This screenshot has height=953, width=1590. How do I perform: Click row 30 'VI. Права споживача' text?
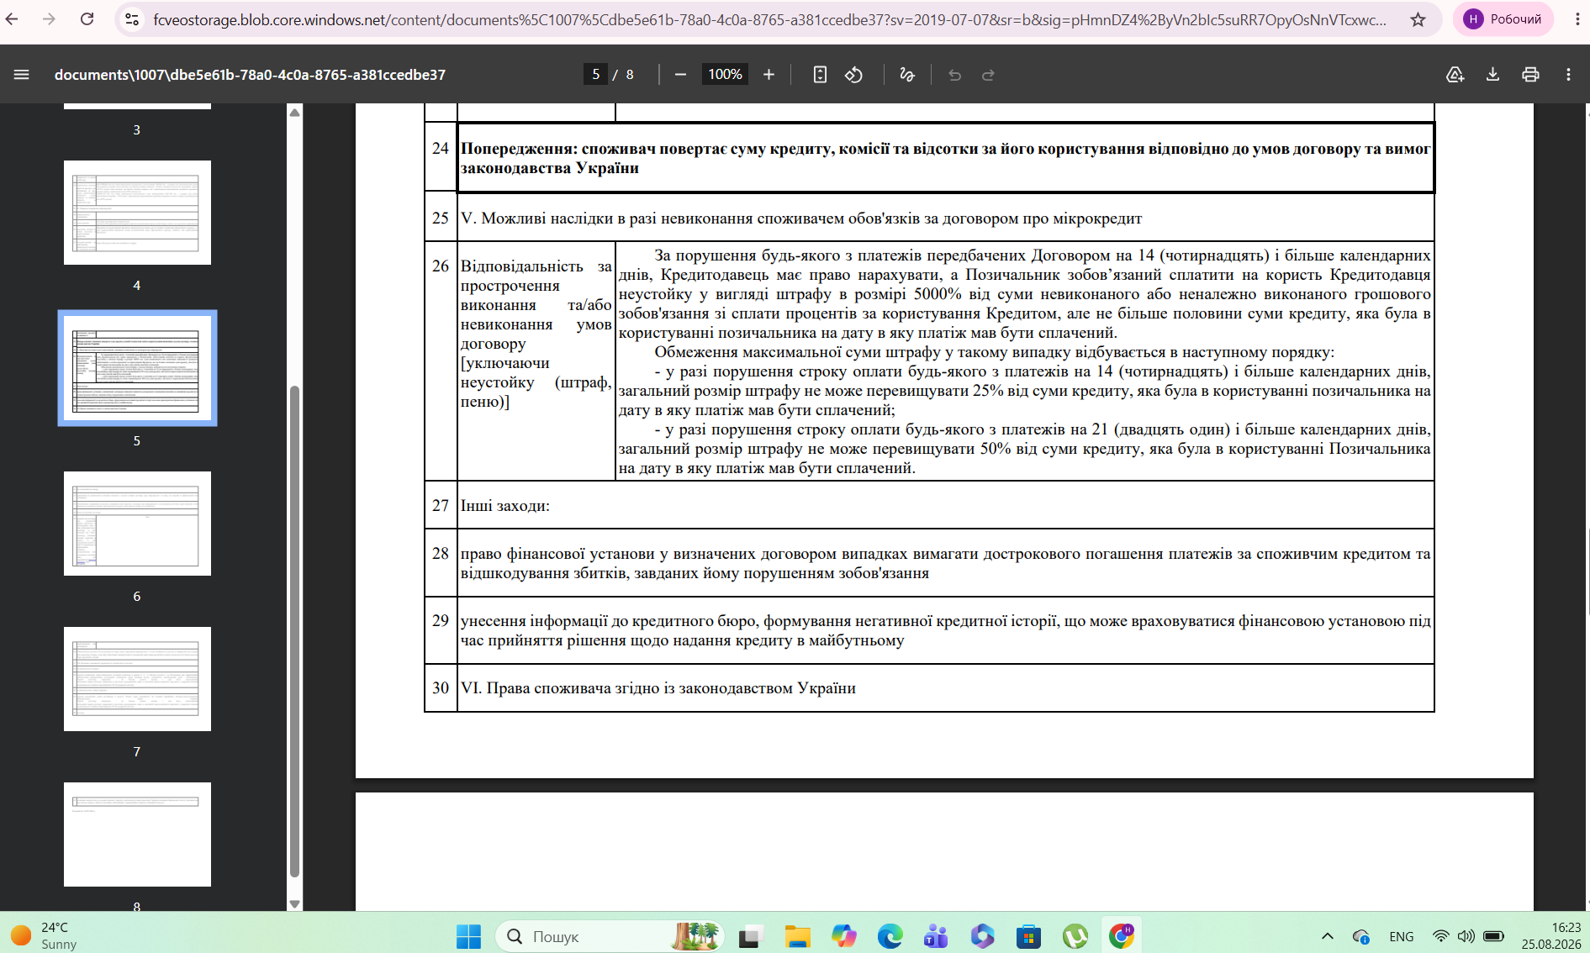[658, 688]
